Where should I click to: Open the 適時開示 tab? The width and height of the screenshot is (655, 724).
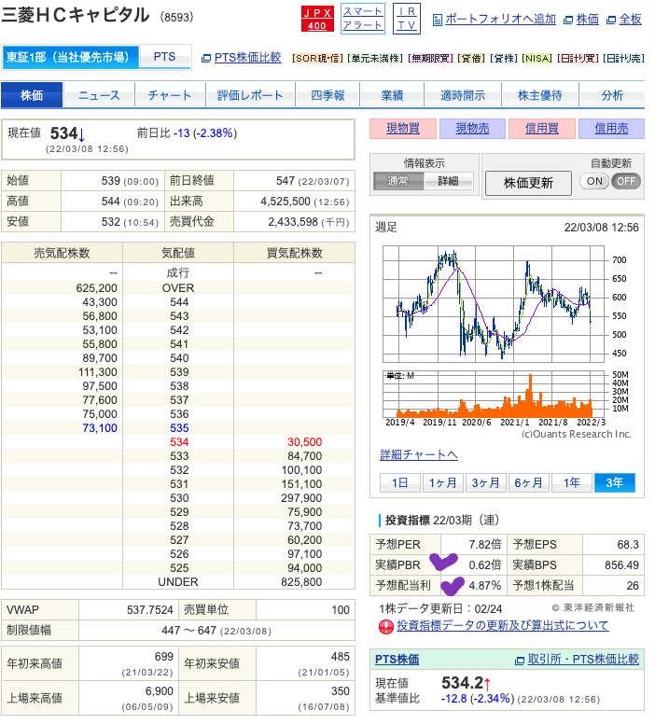coord(463,95)
